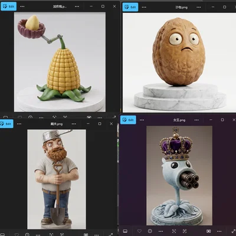Start the slideshow icon in the 女王.png toolbar
The height and width of the screenshot is (236, 236).
(x=209, y=231)
